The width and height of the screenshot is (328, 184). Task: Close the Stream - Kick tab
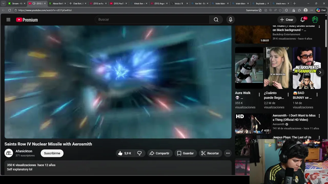25,4
